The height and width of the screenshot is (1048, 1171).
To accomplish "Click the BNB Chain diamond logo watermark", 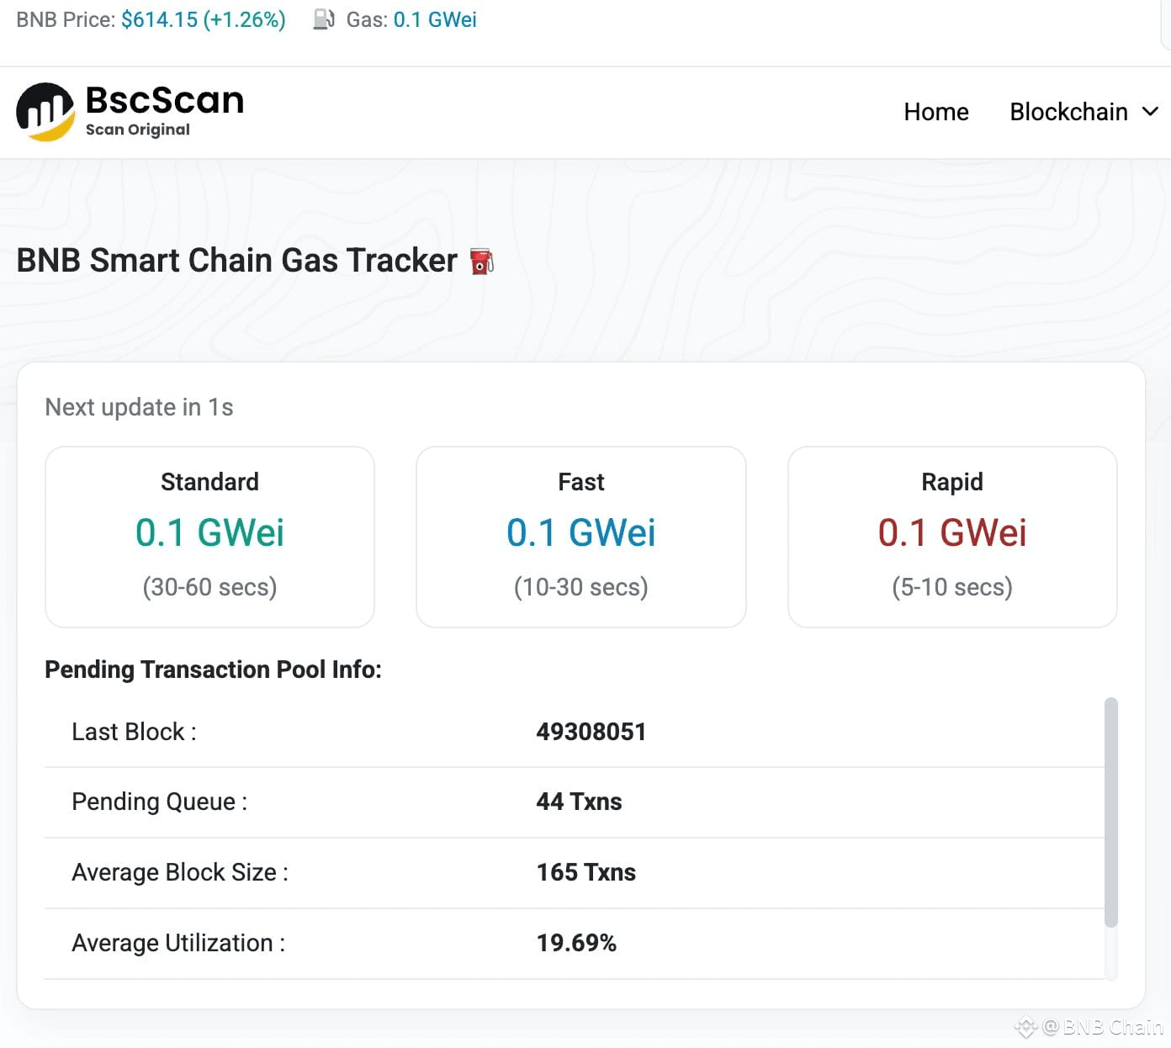I will click(x=1026, y=1027).
